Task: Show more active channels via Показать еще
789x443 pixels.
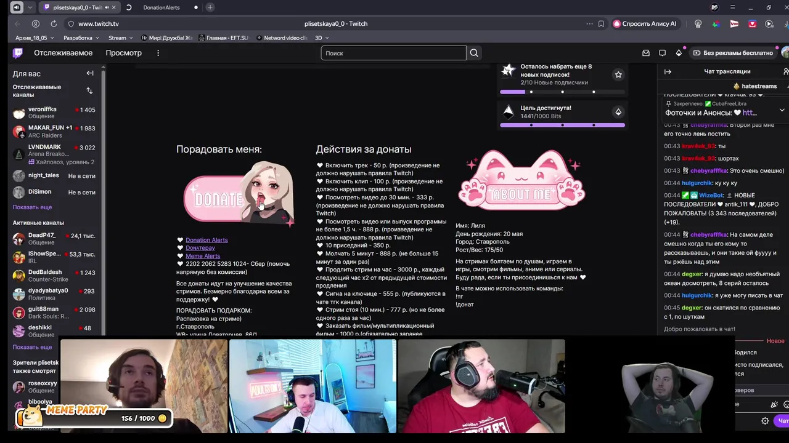Action: [x=32, y=347]
